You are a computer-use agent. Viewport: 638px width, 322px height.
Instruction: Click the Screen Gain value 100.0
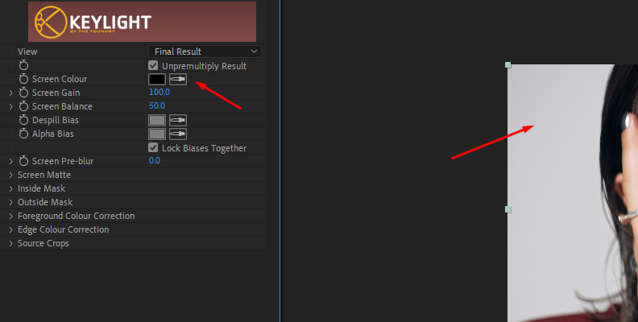point(159,92)
